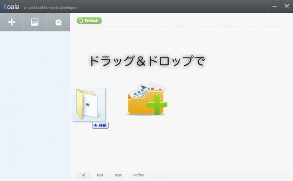The width and height of the screenshot is (293, 181).
Task: Switch to the coffee filter
Action: 139,175
